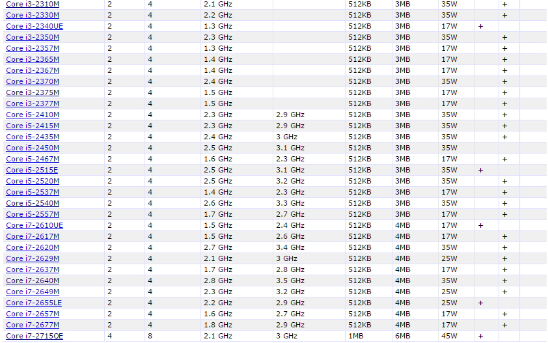Click the plus mark in the i7-2715QE row
Screen dimensions: 548x343
click(480, 336)
